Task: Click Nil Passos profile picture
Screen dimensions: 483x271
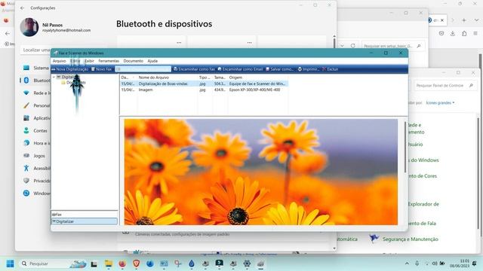Action: pos(29,27)
